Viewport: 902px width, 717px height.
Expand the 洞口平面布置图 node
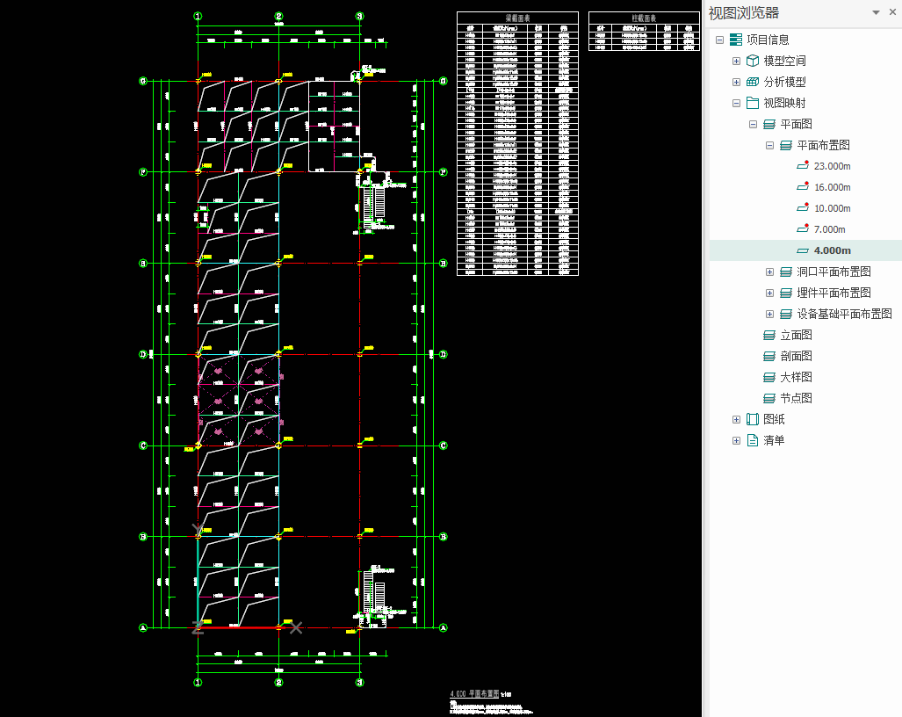click(769, 272)
